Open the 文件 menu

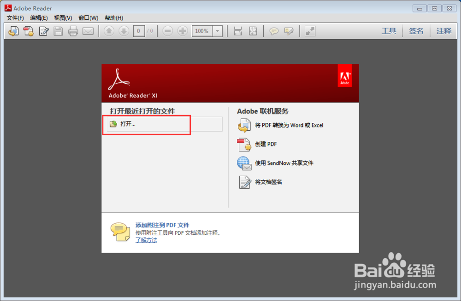tap(14, 17)
